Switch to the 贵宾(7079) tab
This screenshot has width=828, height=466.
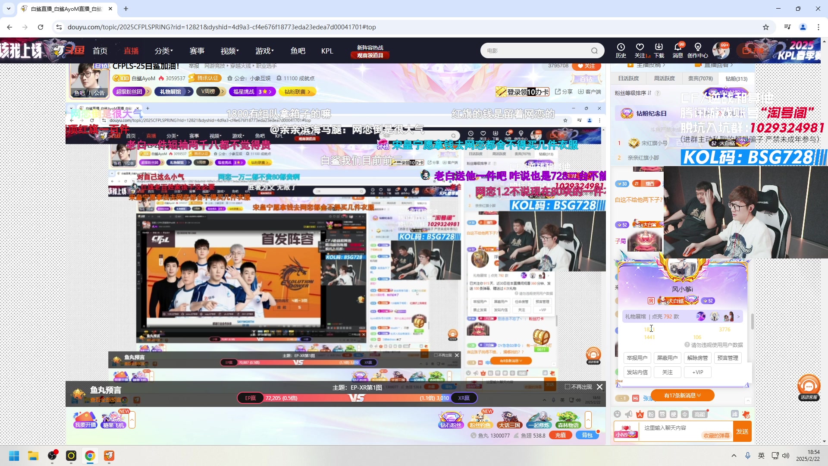(700, 79)
